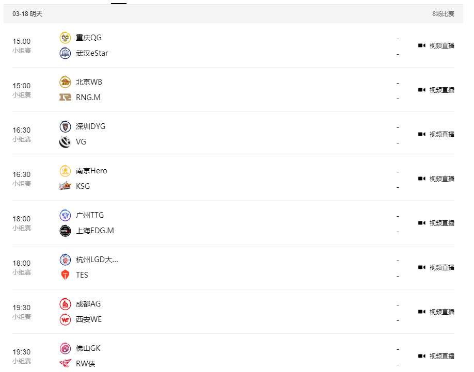Select the TES team shield logo
474x372 pixels.
[x=65, y=275]
